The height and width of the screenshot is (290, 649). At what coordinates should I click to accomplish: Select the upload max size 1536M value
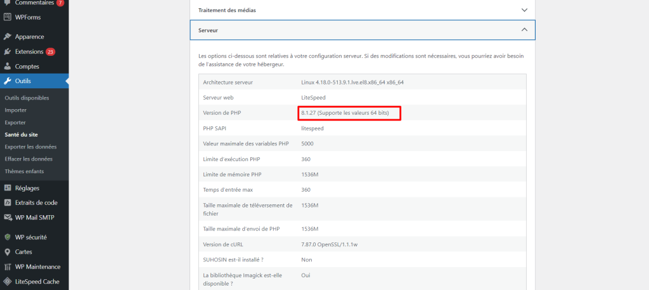309,205
